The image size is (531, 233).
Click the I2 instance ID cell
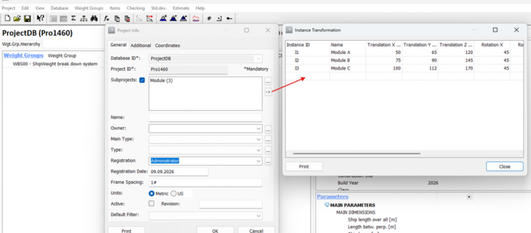[x=297, y=60]
